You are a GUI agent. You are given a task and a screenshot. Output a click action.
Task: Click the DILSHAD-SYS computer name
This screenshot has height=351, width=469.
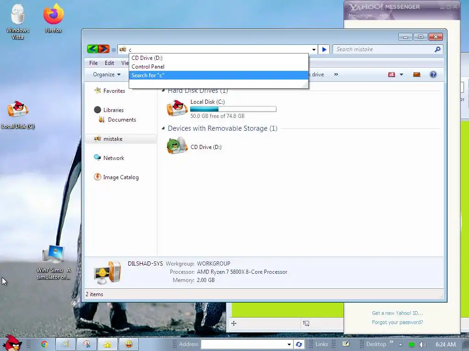pos(145,264)
